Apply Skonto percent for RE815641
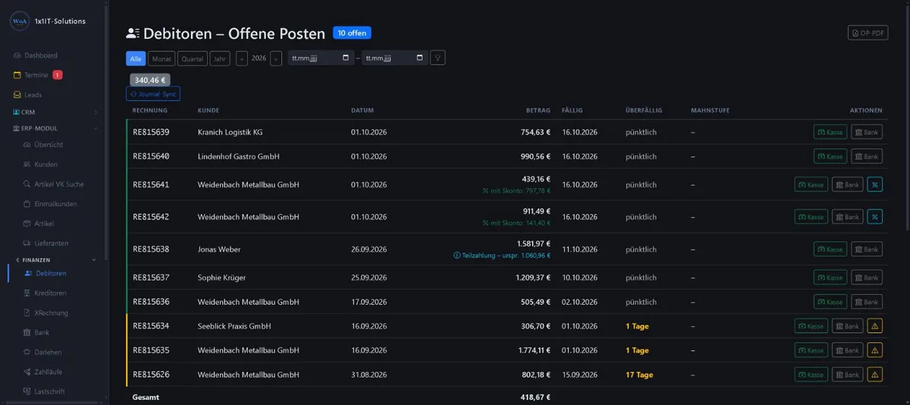This screenshot has width=910, height=405. click(874, 184)
